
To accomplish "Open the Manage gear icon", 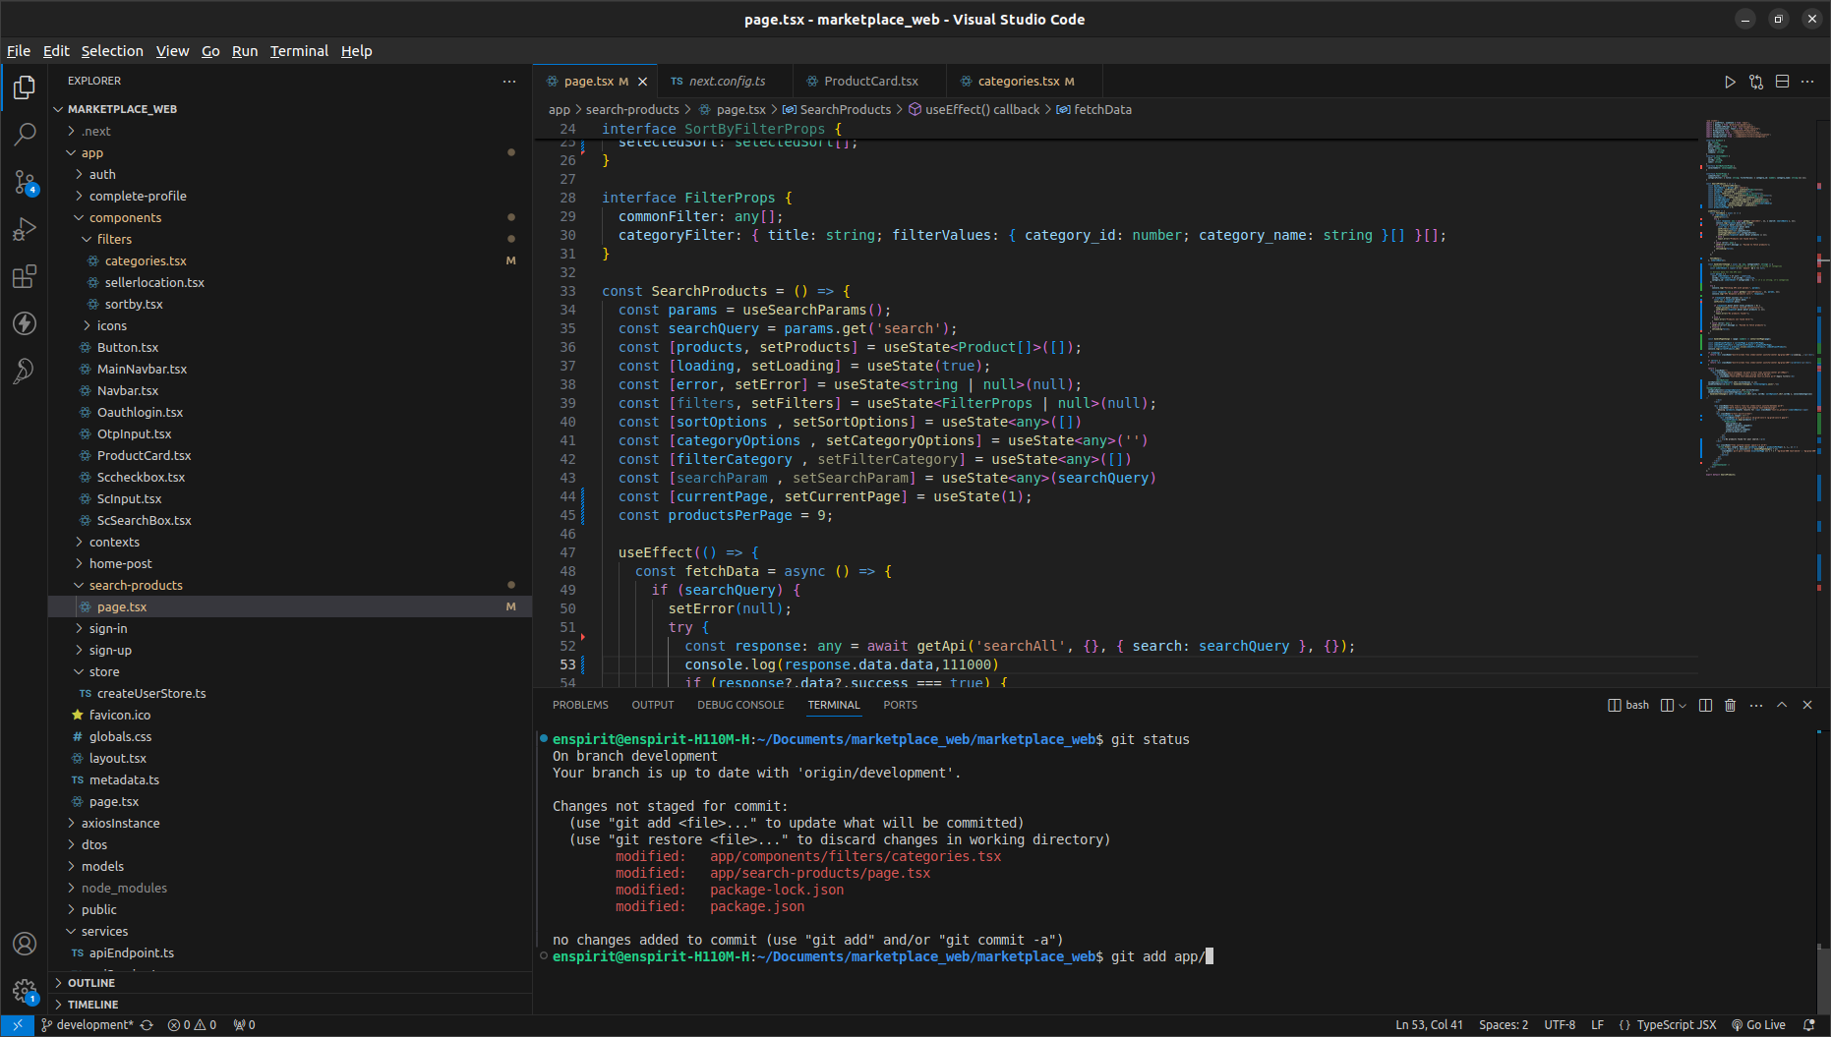I will [25, 991].
